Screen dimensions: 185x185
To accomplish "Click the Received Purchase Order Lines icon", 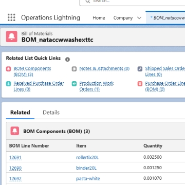I will [x=8, y=84].
